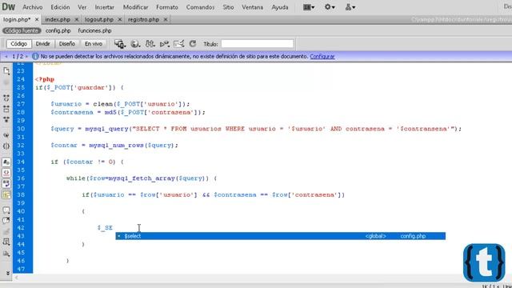
Task: Select the login.php tab
Action: click(17, 19)
